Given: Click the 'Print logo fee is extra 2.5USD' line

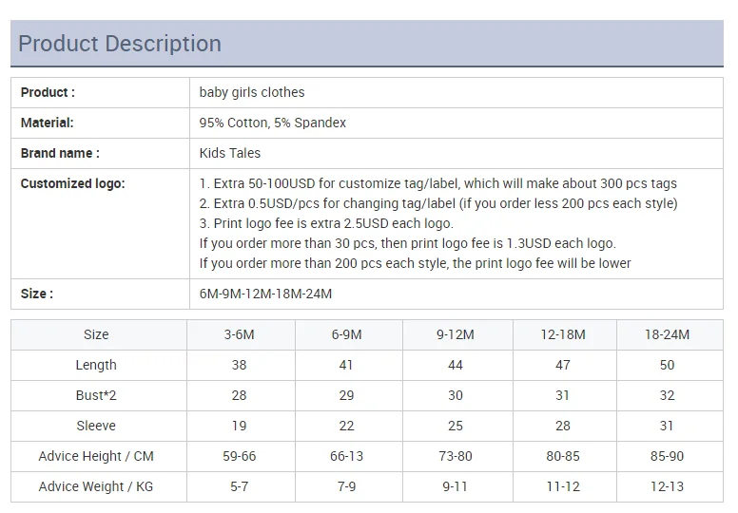Looking at the screenshot, I should coord(326,223).
